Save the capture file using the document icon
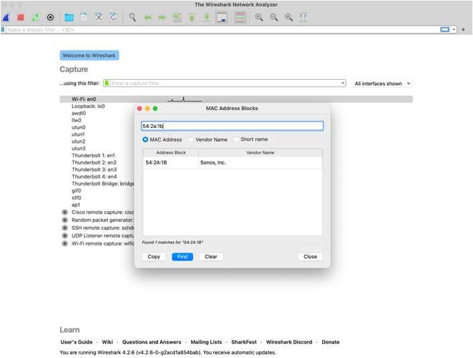 coord(84,17)
